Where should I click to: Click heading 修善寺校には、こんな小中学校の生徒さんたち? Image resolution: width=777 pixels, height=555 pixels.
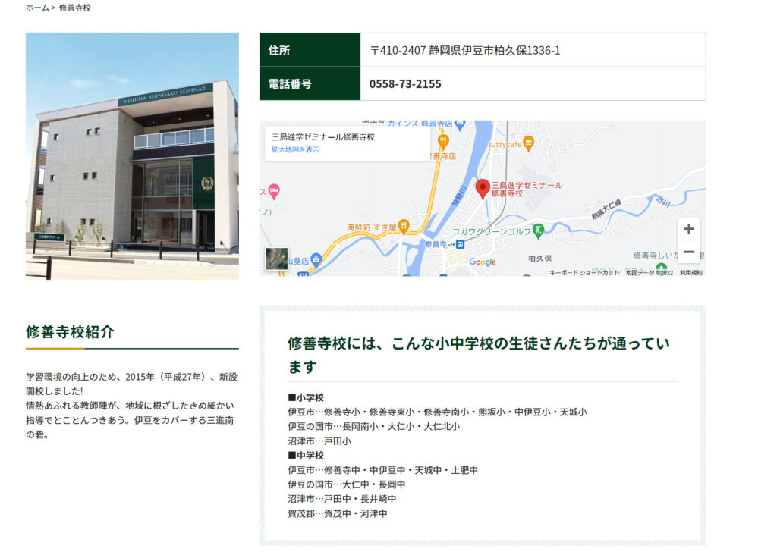point(479,355)
